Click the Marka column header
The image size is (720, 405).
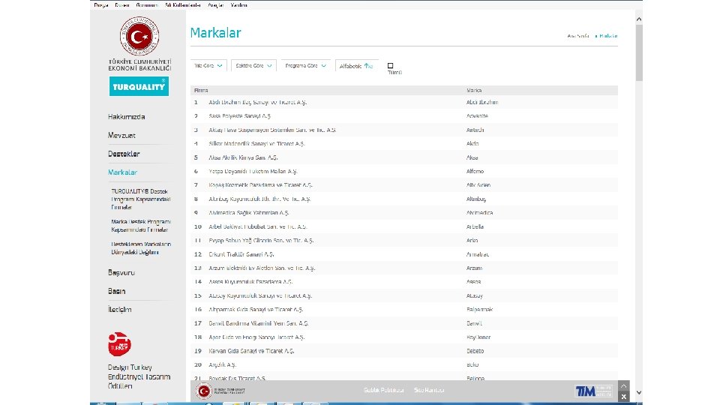474,91
